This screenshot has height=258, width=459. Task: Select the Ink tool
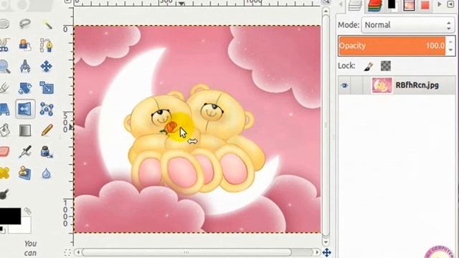(x=47, y=152)
